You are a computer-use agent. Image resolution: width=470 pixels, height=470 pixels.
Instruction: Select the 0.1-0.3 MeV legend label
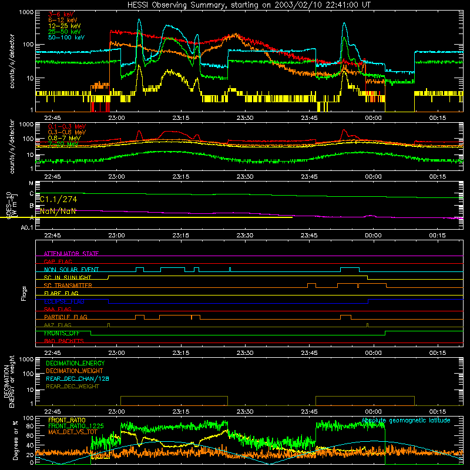67,126
